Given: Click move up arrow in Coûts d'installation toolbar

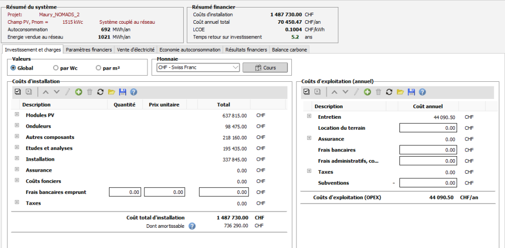Looking at the screenshot, I should pyautogui.click(x=45, y=92).
